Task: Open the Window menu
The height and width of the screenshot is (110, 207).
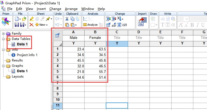Action: (x=88, y=9)
